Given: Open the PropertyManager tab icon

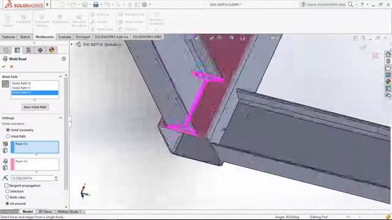Looking at the screenshot, I should click(17, 50).
